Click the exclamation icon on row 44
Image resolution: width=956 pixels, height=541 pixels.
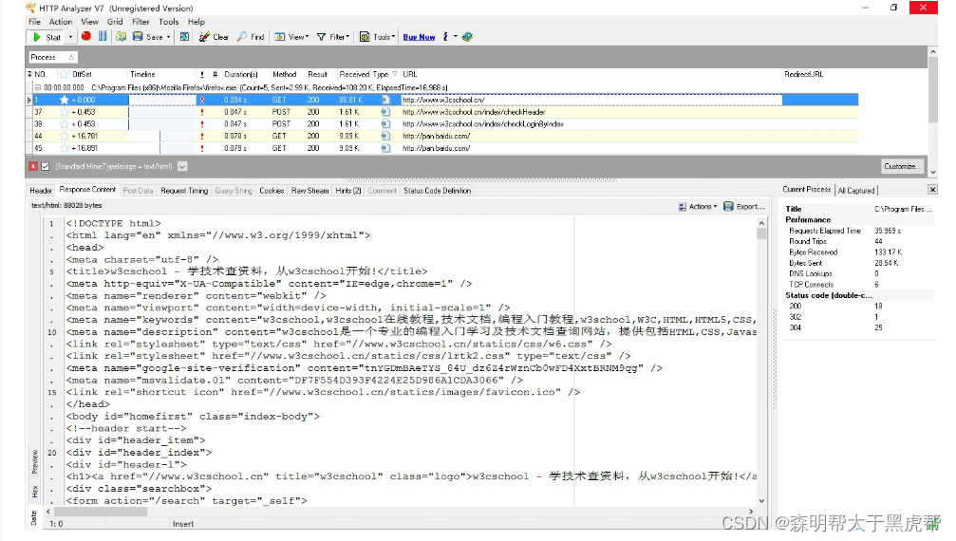[202, 136]
